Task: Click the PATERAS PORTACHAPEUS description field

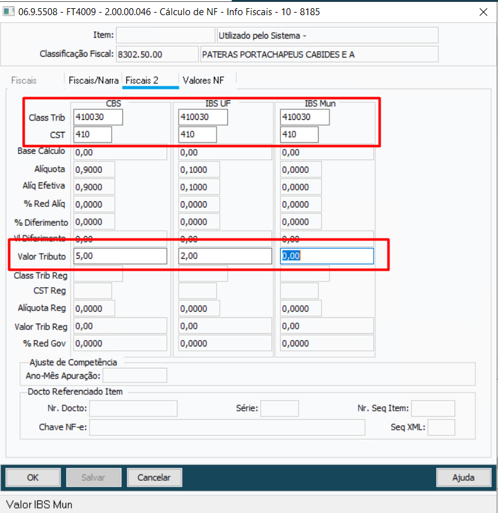Action: (x=319, y=54)
